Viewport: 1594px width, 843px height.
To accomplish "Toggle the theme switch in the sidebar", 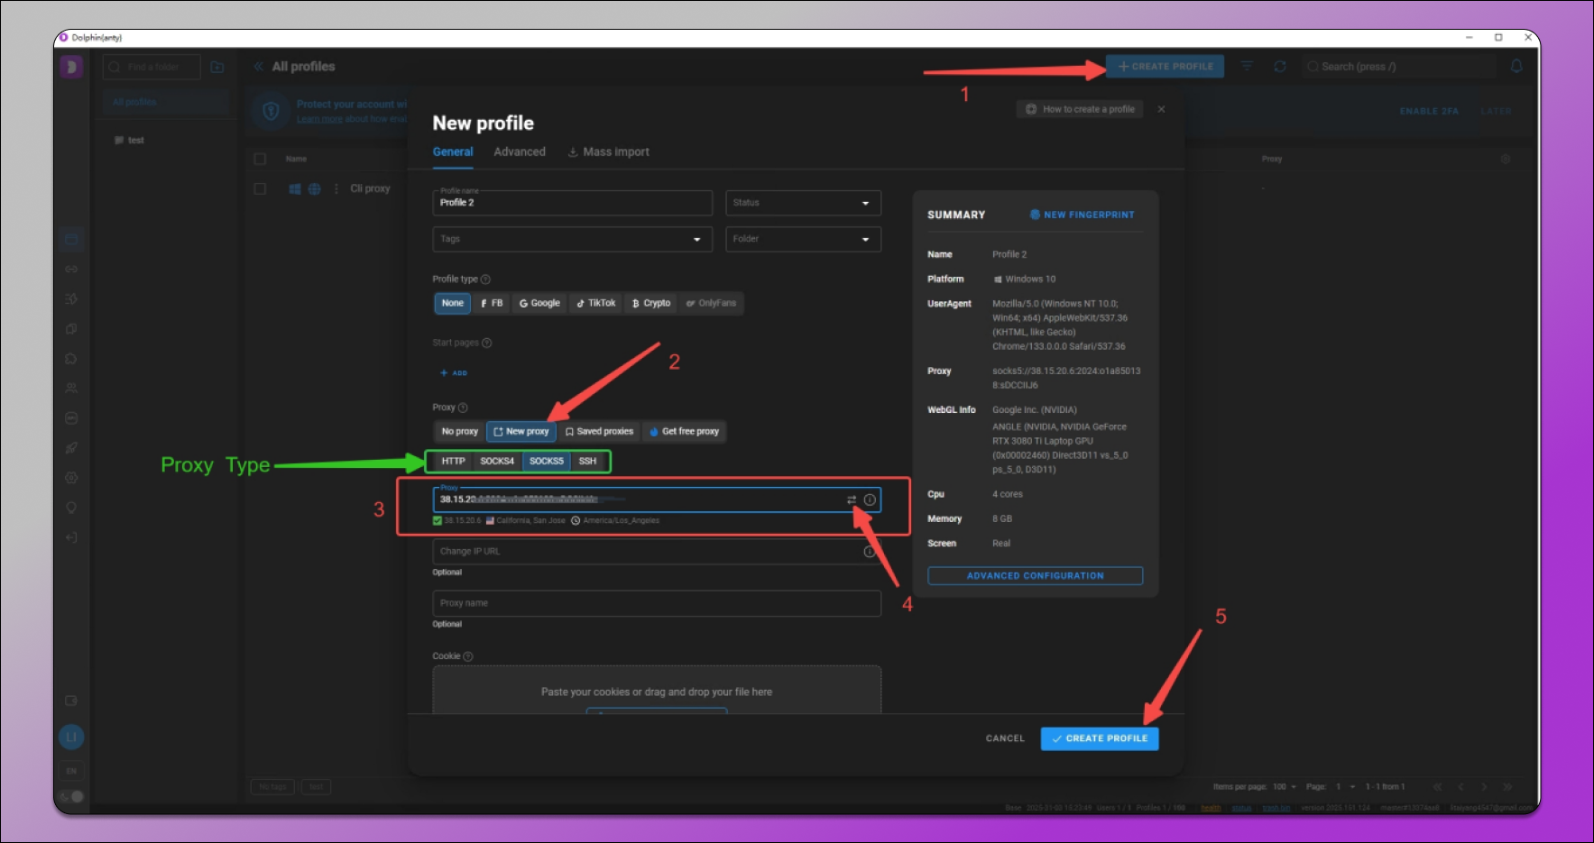I will click(71, 796).
